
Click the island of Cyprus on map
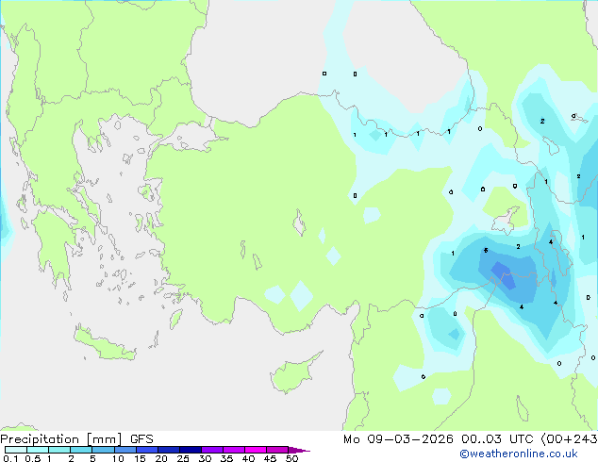pos(291,373)
